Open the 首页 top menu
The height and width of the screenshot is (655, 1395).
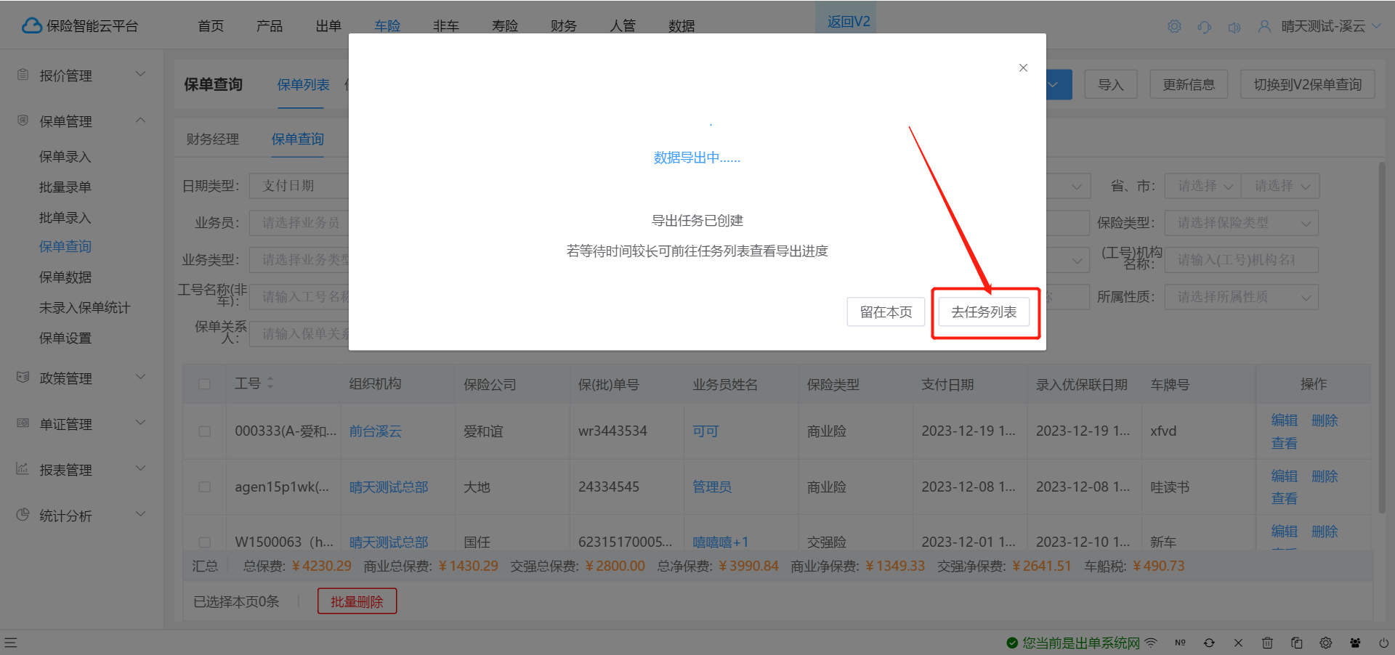click(211, 26)
